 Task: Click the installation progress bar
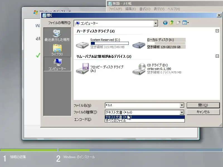[x=111, y=150]
